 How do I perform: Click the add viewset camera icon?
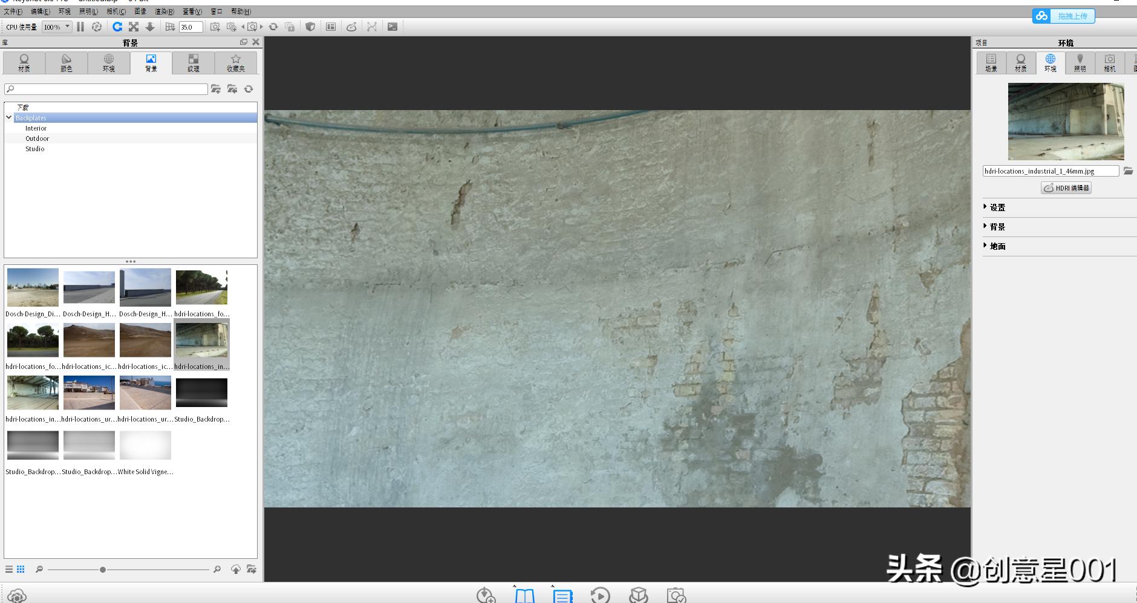pos(231,27)
